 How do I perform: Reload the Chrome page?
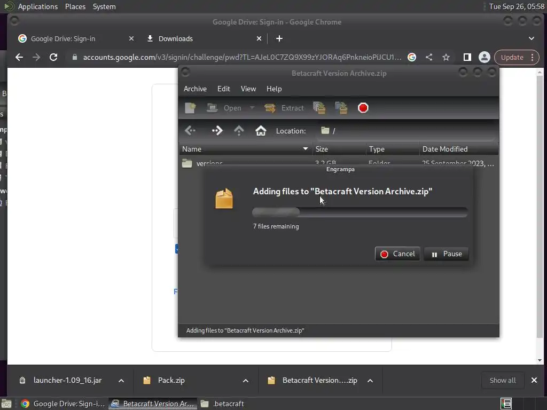click(53, 57)
